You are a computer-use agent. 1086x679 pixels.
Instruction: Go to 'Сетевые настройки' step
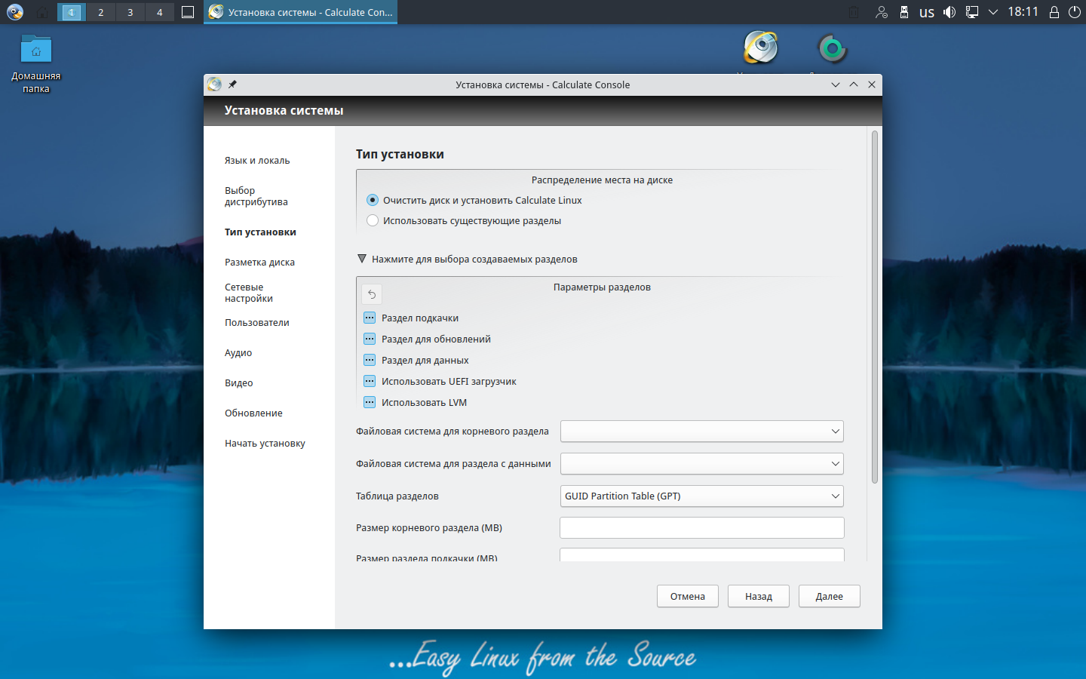pos(249,293)
